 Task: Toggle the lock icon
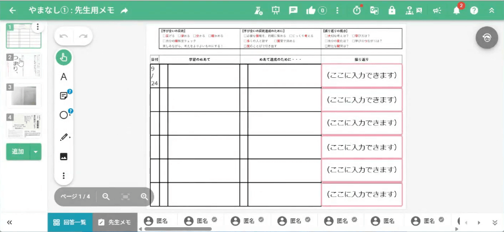tap(391, 11)
